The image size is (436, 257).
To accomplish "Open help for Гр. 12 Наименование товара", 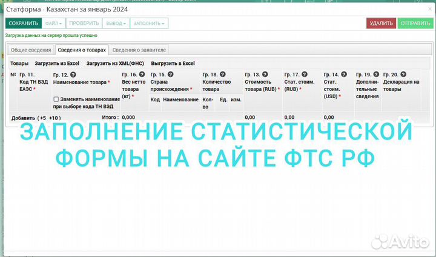I will (x=73, y=75).
